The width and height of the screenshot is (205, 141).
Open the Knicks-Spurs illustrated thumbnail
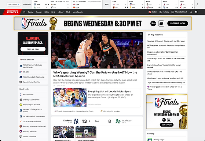70,98
